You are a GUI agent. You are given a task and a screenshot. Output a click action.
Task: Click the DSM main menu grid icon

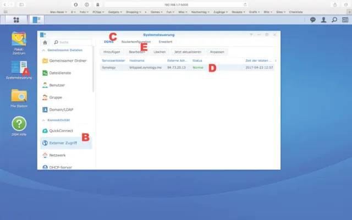pos(16,19)
